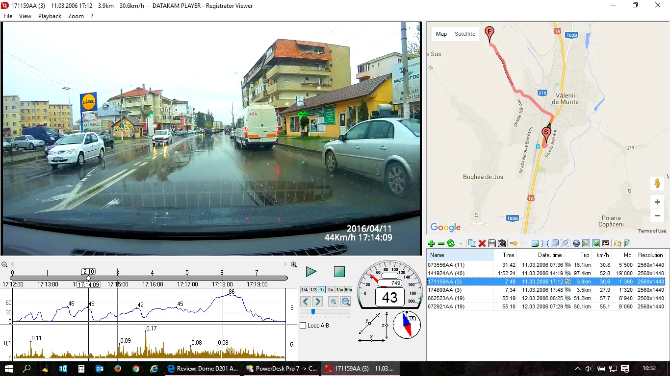Click the large magnifier zoom button
Screen dimensions: 670x376
(x=346, y=302)
